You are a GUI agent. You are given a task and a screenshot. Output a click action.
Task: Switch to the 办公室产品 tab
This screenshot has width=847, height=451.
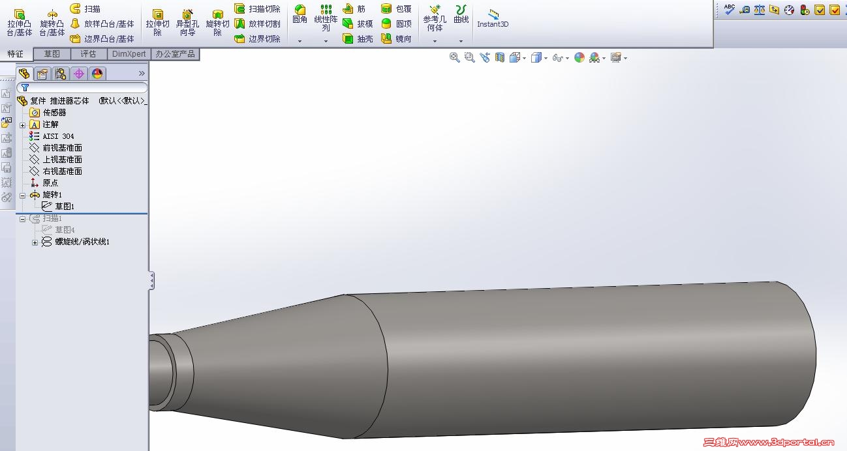[x=175, y=54]
